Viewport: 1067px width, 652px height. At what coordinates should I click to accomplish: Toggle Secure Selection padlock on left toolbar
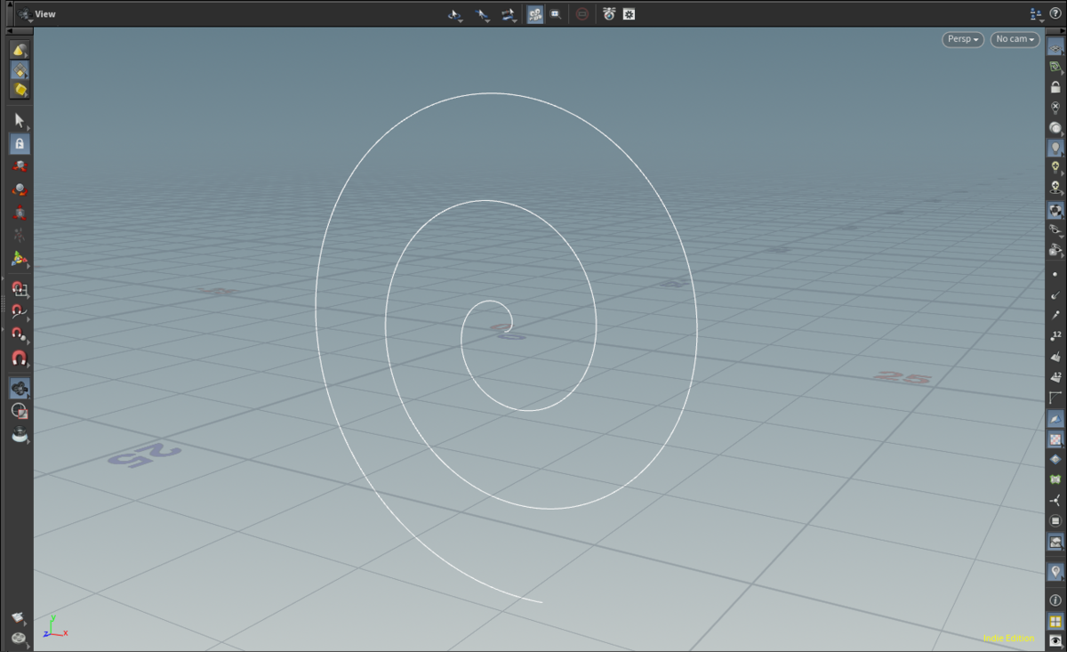20,143
